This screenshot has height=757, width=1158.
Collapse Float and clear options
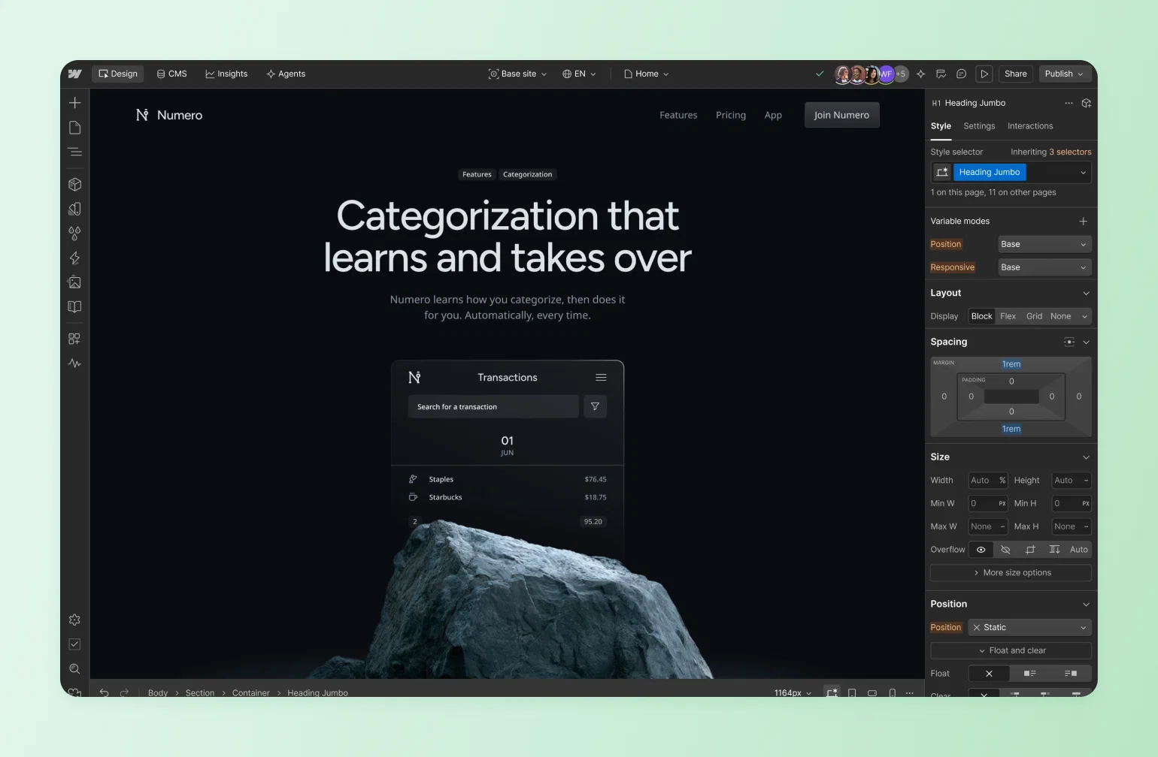click(x=1011, y=651)
